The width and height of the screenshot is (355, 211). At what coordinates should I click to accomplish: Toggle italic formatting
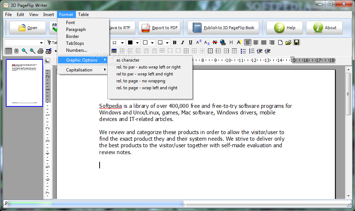182,43
